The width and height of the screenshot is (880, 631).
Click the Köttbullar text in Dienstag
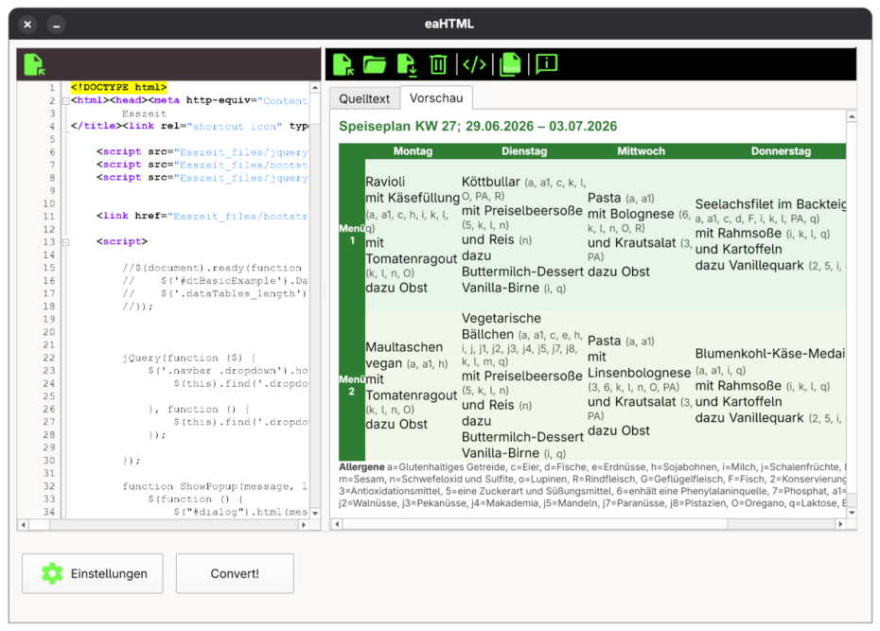tap(490, 182)
